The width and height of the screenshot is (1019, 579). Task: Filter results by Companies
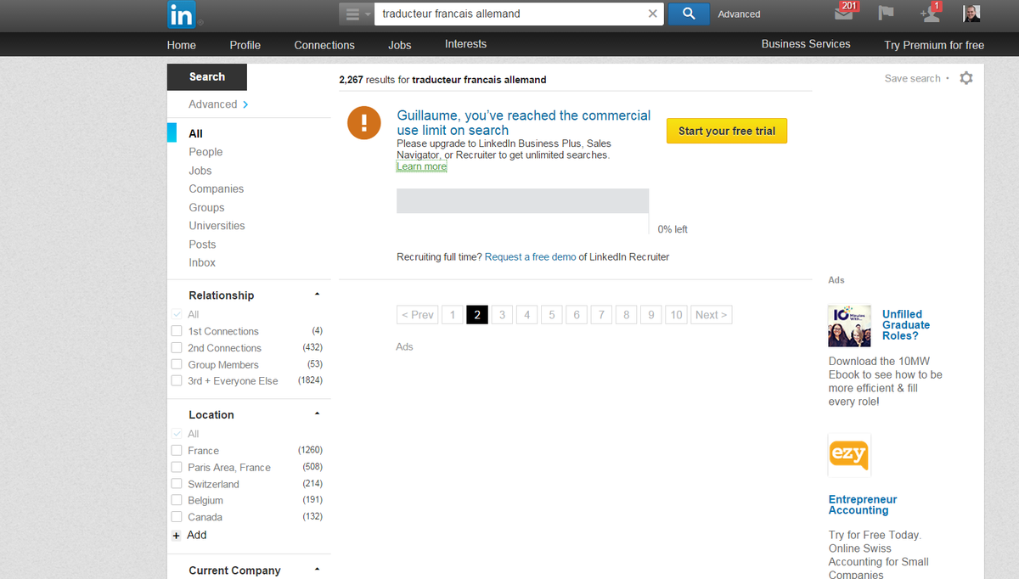point(217,189)
